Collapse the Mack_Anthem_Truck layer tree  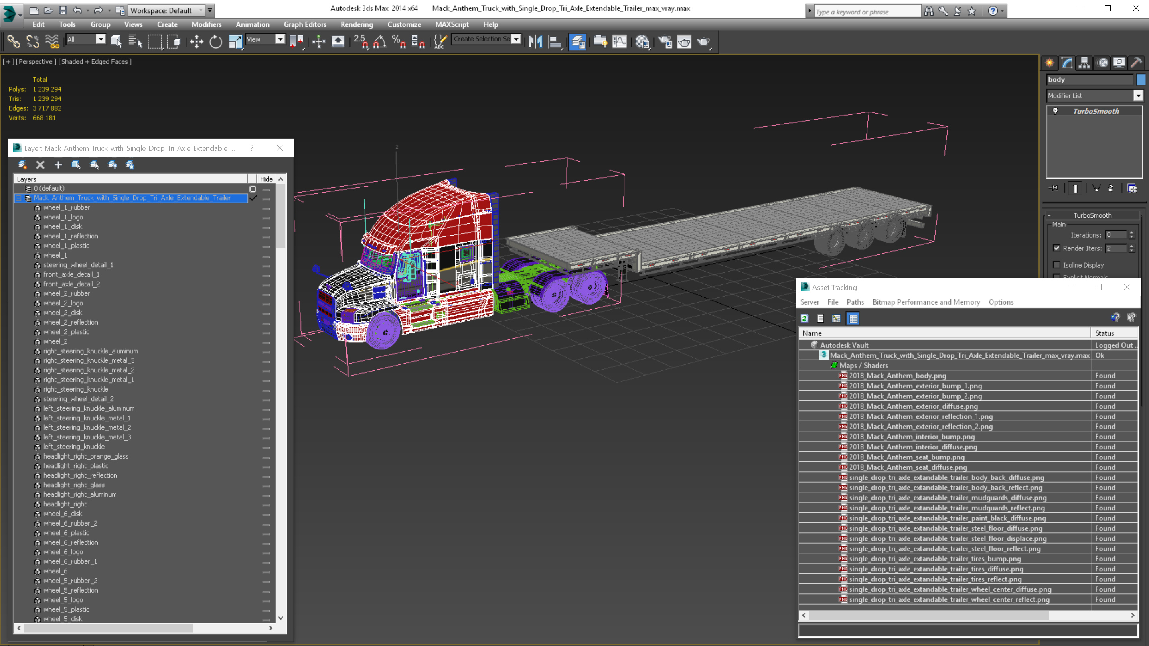click(19, 198)
